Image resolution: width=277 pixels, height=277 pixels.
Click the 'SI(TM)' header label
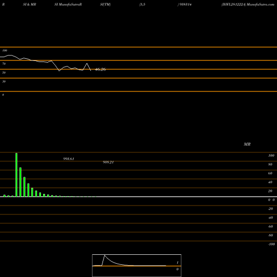105,4
